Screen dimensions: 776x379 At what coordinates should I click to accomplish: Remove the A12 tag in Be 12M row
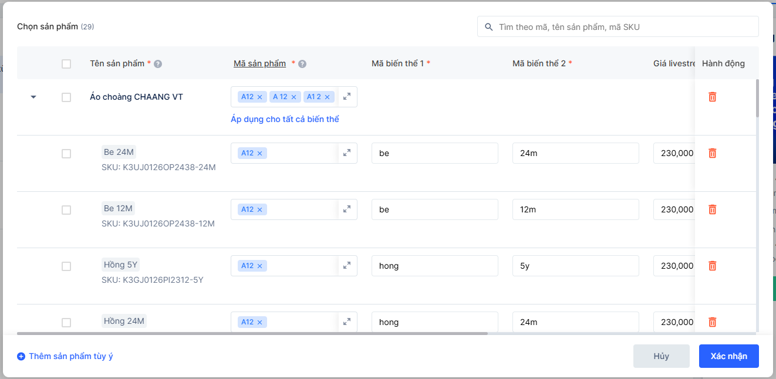pyautogui.click(x=259, y=210)
